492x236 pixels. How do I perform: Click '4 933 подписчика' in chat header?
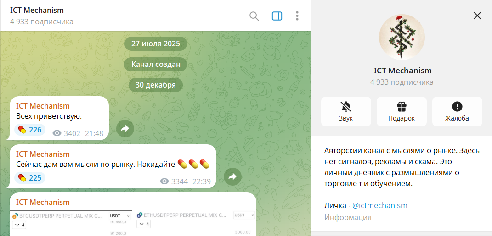coord(42,22)
